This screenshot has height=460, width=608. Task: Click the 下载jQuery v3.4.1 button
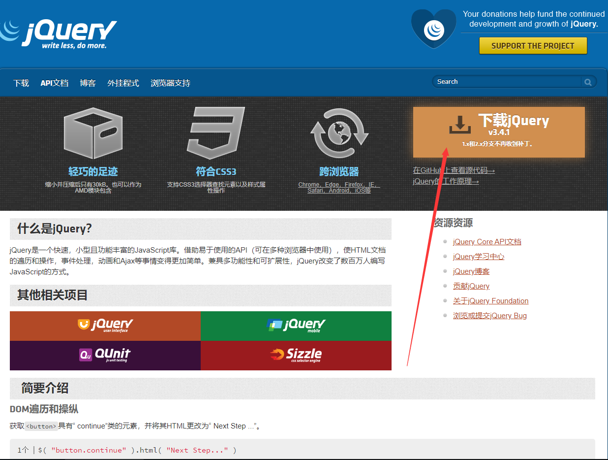[x=499, y=132]
